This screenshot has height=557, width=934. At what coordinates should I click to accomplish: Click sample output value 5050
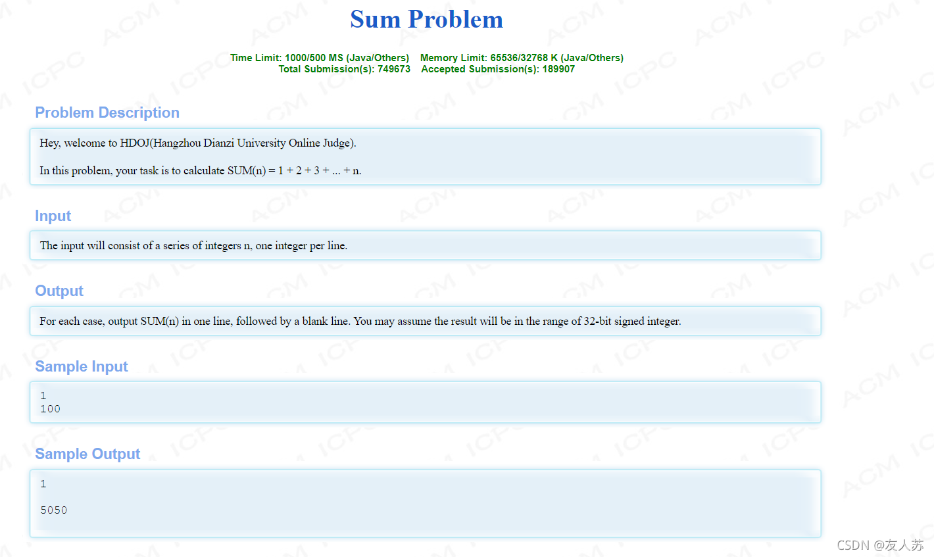click(53, 510)
